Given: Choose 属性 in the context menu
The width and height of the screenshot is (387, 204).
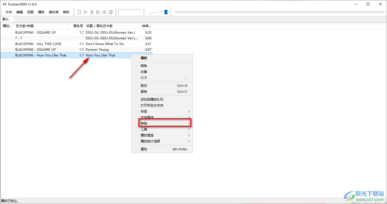Looking at the screenshot, I should (162, 149).
